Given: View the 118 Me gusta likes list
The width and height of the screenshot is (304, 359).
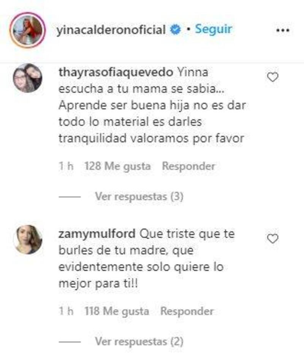Looking at the screenshot, I should tap(117, 312).
